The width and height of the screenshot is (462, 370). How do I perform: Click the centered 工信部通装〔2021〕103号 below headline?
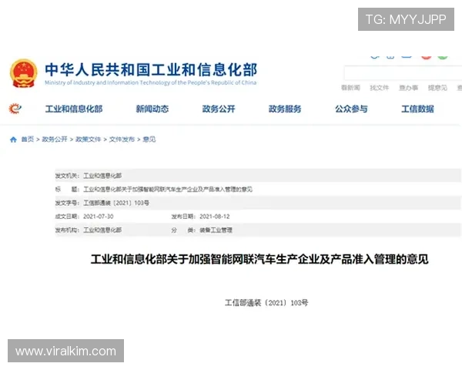[266, 303]
